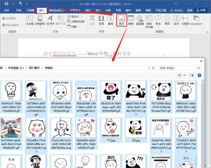
Task: Customize quick access toolbar dropdown
Action: coord(26,4)
